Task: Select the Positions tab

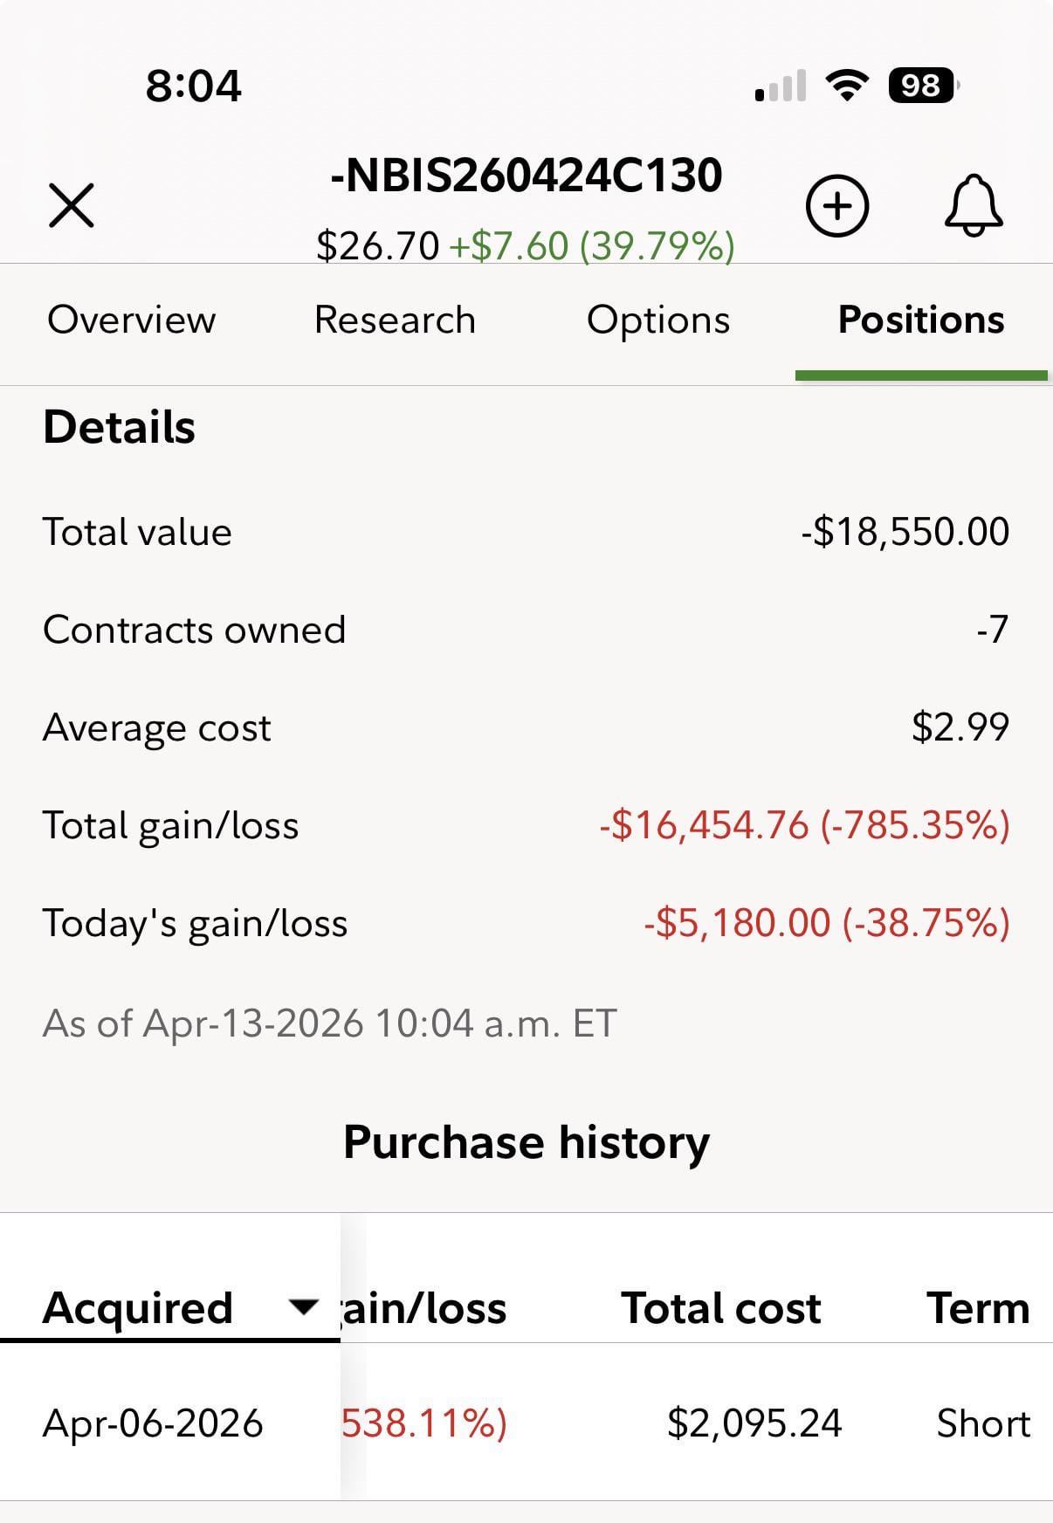Action: point(921,320)
